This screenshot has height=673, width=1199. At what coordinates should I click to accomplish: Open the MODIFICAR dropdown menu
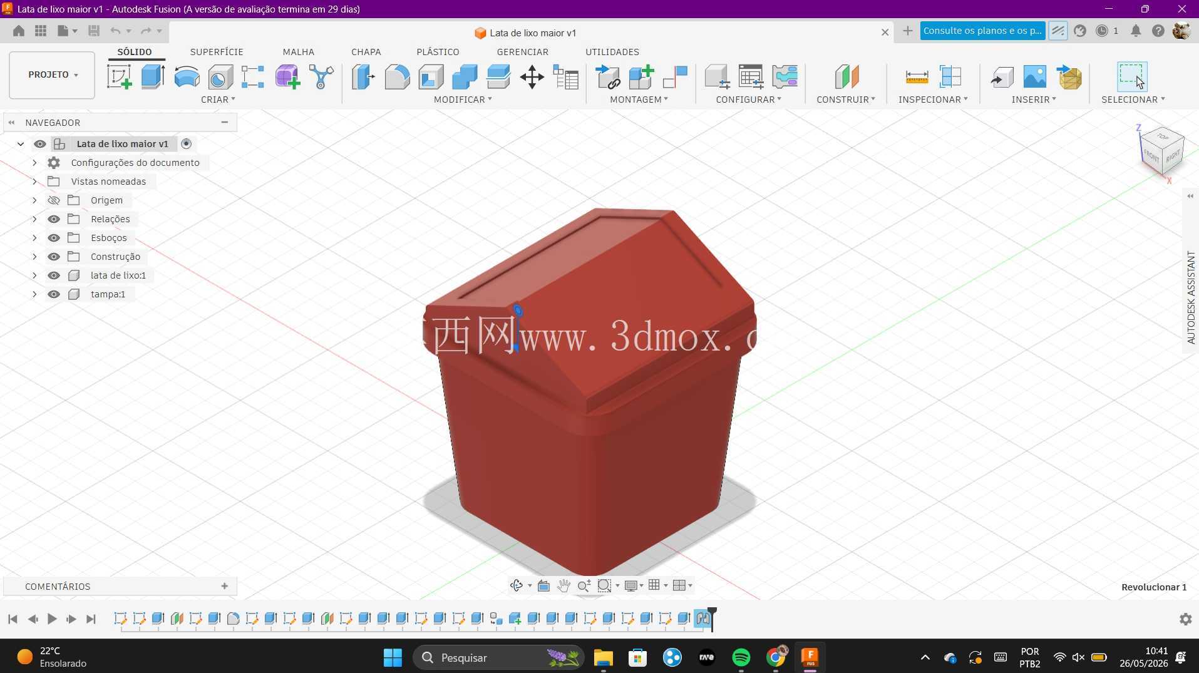pos(463,100)
